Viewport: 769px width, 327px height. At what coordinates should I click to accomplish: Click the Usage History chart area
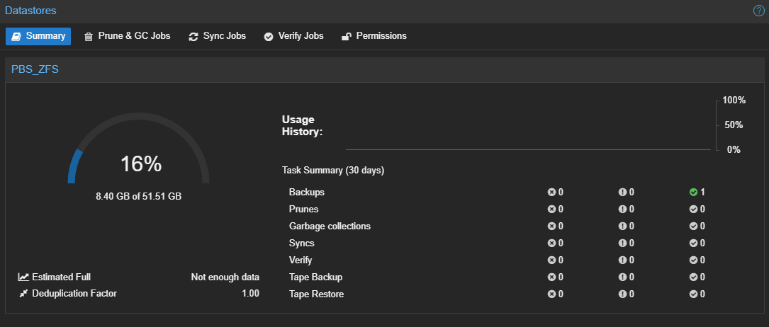pos(527,126)
